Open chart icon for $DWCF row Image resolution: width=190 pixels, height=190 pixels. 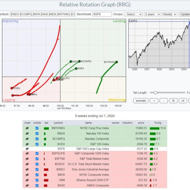point(27,164)
